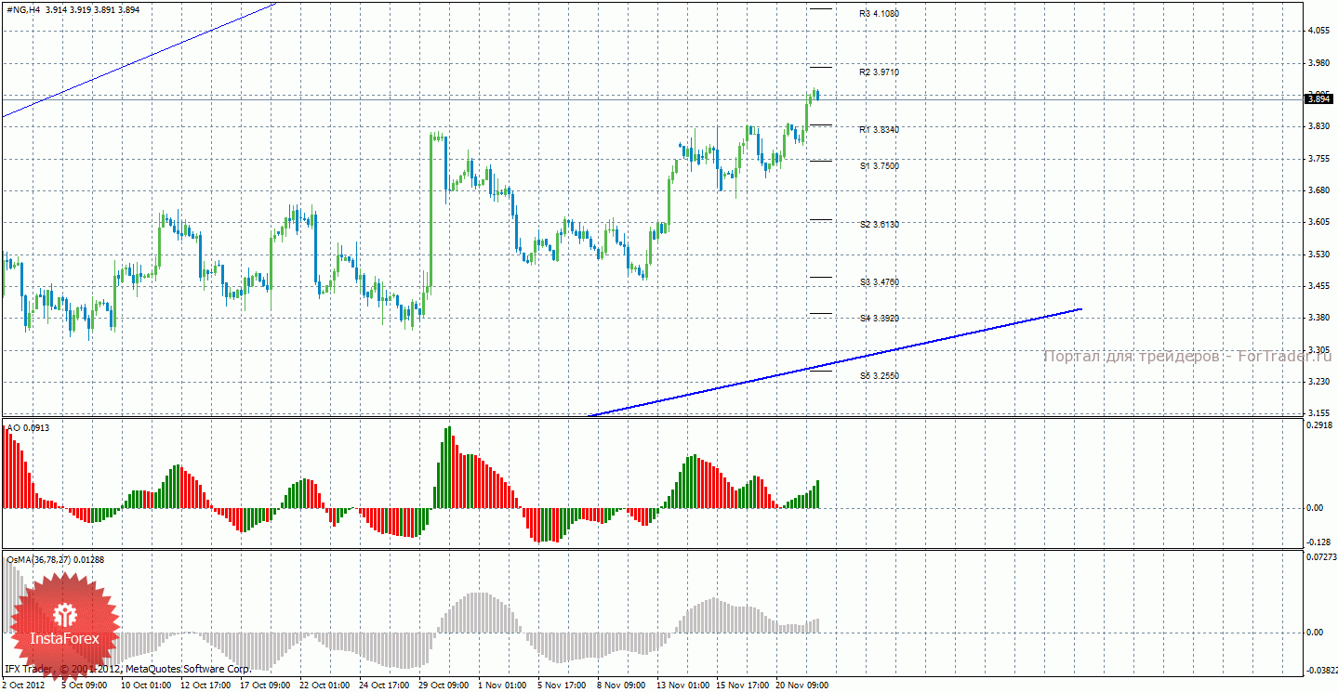1338x692 pixels.
Task: Select the thin blue upper trend line
Action: click(139, 59)
